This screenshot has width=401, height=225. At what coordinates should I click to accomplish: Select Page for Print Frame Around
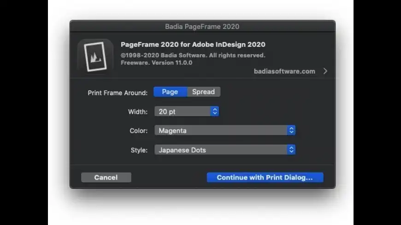coord(170,92)
